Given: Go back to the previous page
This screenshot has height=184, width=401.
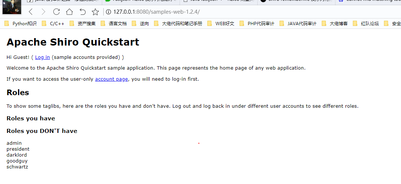Looking at the screenshot, I should coord(31,12).
